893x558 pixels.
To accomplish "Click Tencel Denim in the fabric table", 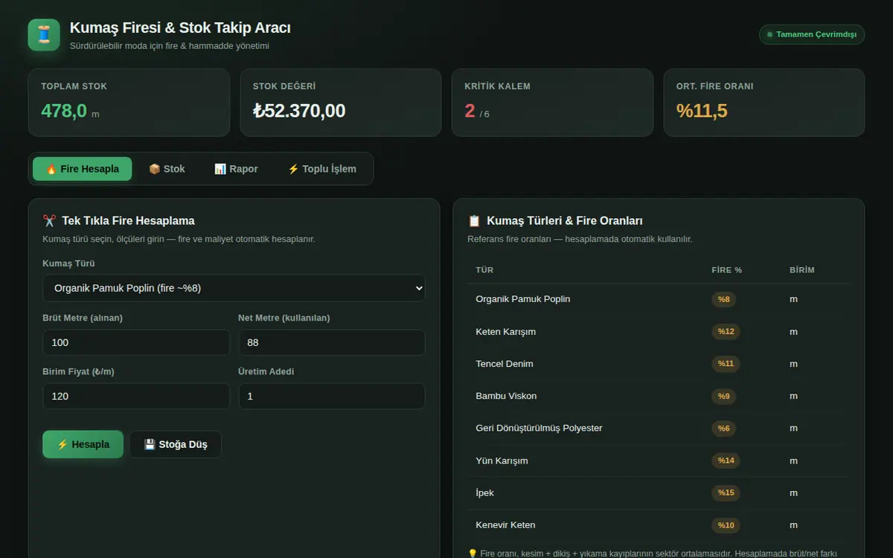I will [x=505, y=364].
